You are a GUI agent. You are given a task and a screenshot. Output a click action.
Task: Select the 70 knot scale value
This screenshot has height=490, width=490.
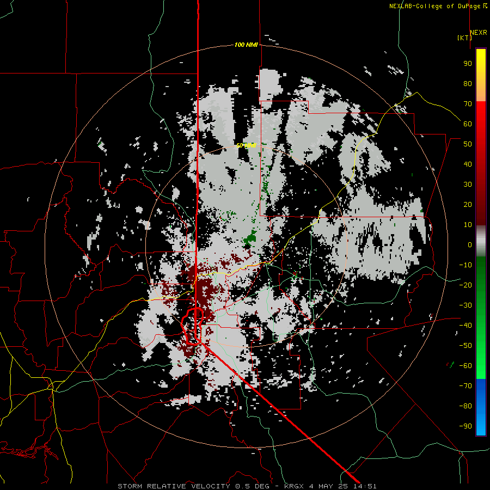tap(468, 104)
